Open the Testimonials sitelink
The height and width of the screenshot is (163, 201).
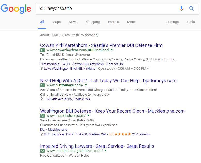point(50,64)
